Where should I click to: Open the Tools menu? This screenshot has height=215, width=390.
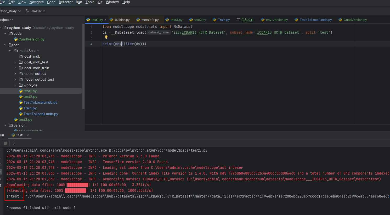pyautogui.click(x=90, y=2)
